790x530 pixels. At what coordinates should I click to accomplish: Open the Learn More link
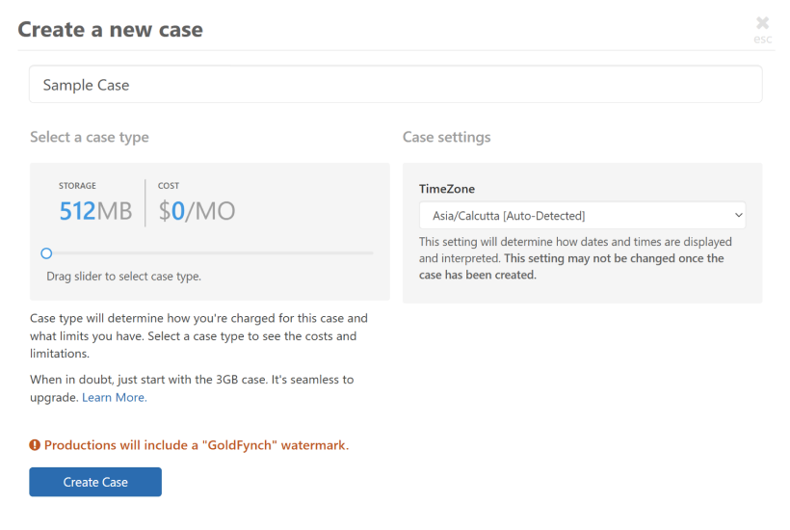tap(115, 397)
